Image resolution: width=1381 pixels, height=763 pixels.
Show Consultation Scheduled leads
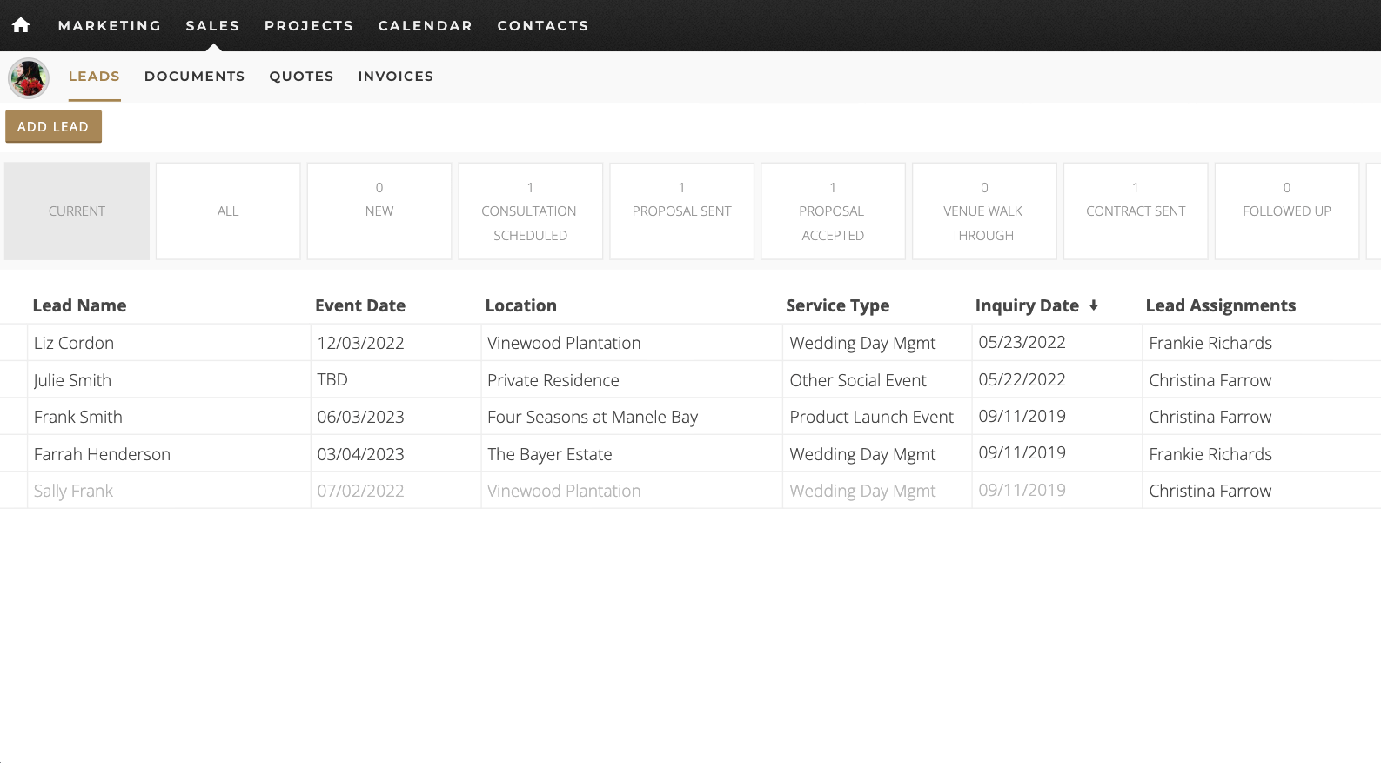[530, 211]
